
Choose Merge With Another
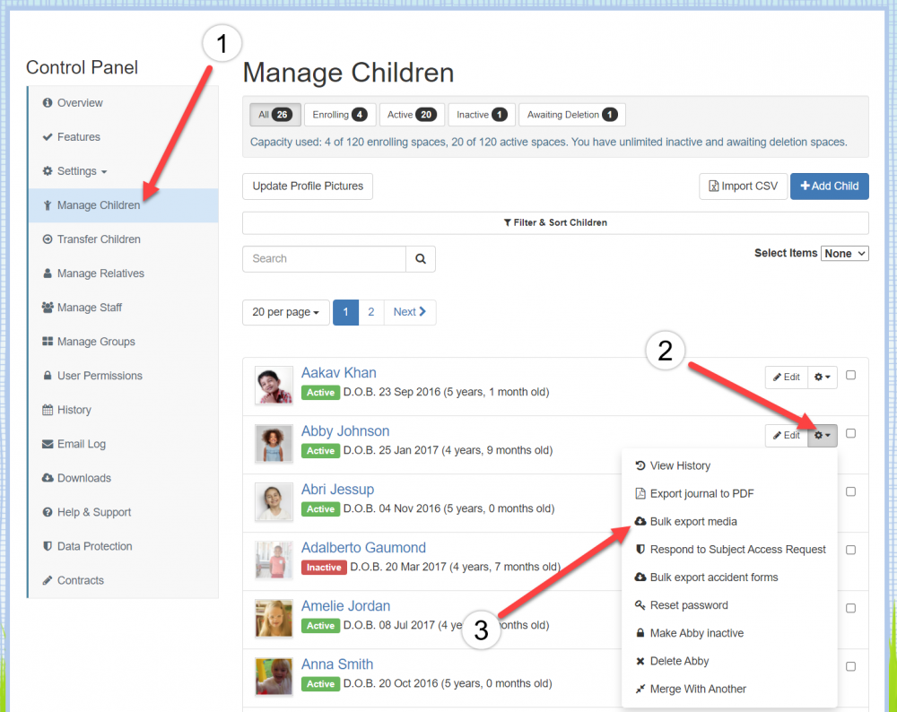click(729, 690)
